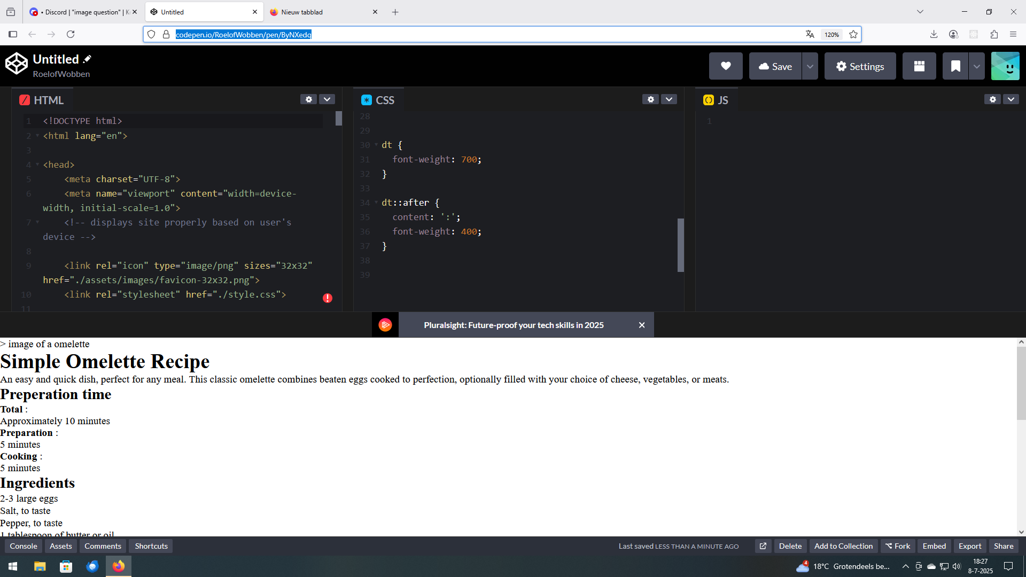The height and width of the screenshot is (577, 1026).
Task: Expand JS editor dropdown menu
Action: pos(1011,99)
